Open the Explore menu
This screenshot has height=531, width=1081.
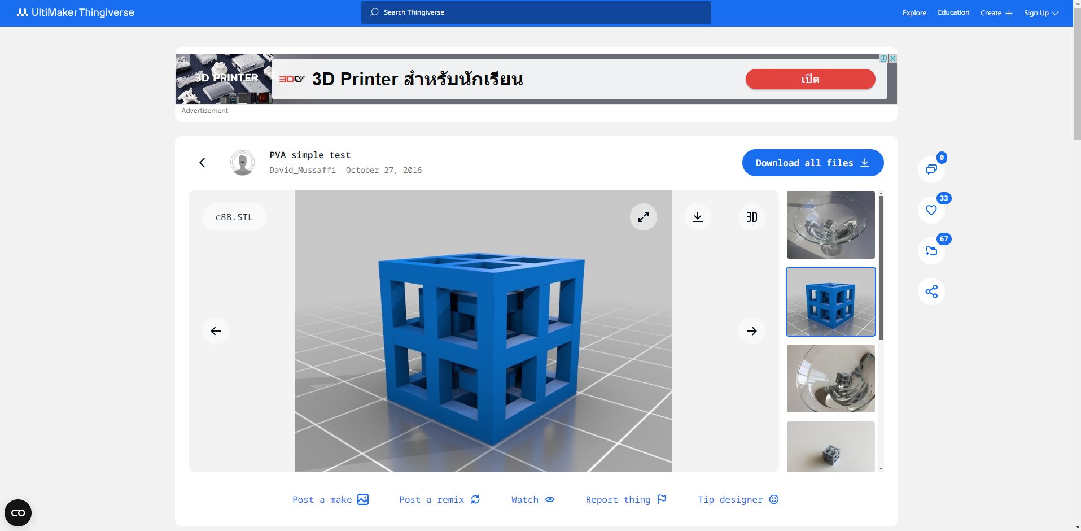click(913, 12)
